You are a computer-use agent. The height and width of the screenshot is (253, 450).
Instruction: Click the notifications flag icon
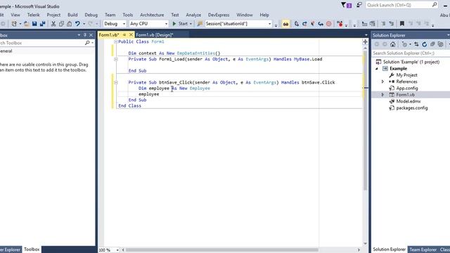[344, 5]
